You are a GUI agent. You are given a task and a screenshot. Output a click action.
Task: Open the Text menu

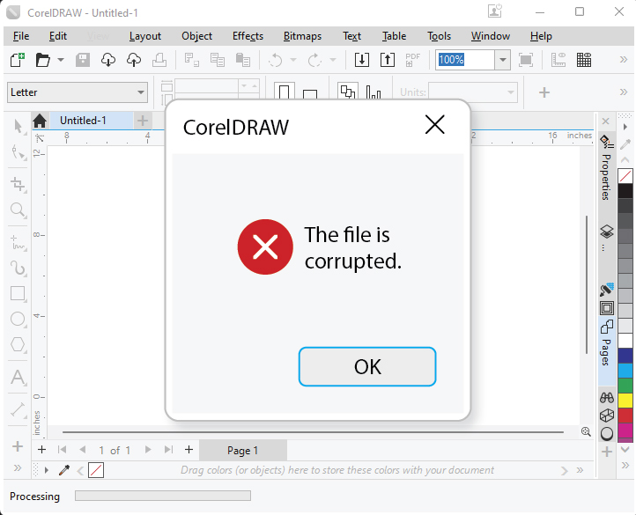point(351,36)
